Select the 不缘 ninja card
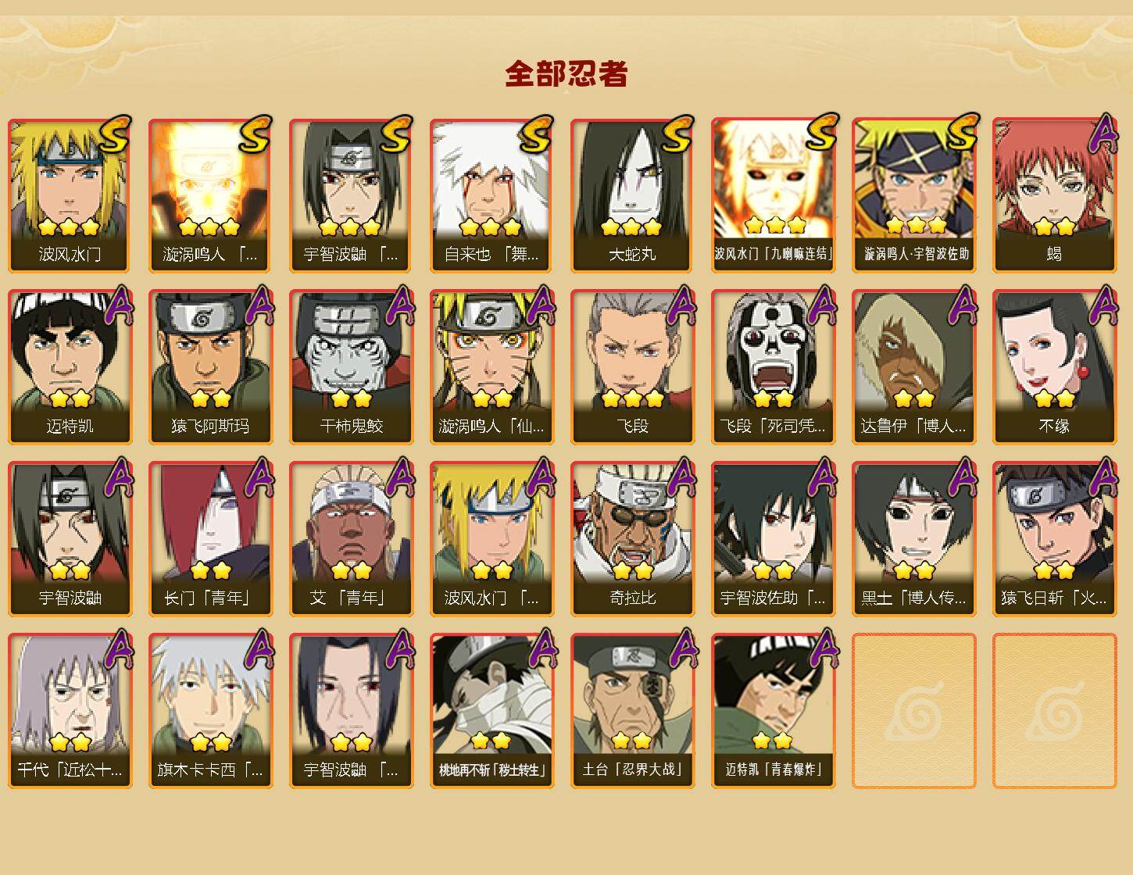 coord(1055,367)
